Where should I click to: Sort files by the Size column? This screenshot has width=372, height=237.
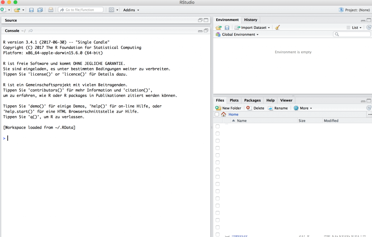click(x=310, y=121)
